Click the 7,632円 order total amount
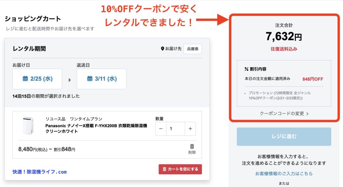343x187 pixels. (284, 36)
